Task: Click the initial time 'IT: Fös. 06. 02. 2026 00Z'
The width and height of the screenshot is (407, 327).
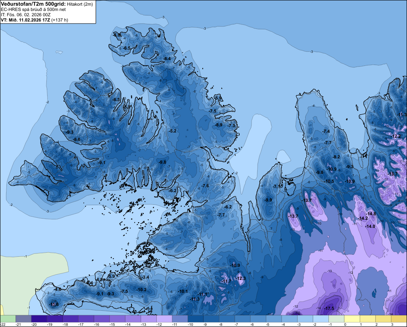Action: [x=26, y=15]
